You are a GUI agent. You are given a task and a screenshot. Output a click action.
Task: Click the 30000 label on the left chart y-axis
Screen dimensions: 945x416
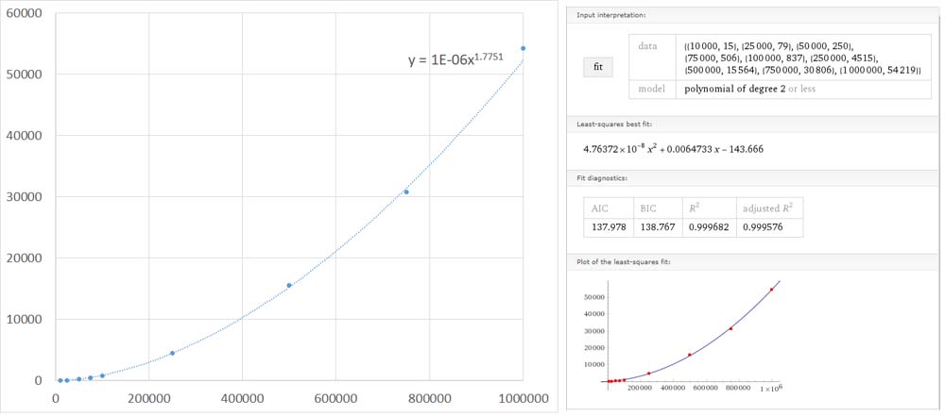23,197
